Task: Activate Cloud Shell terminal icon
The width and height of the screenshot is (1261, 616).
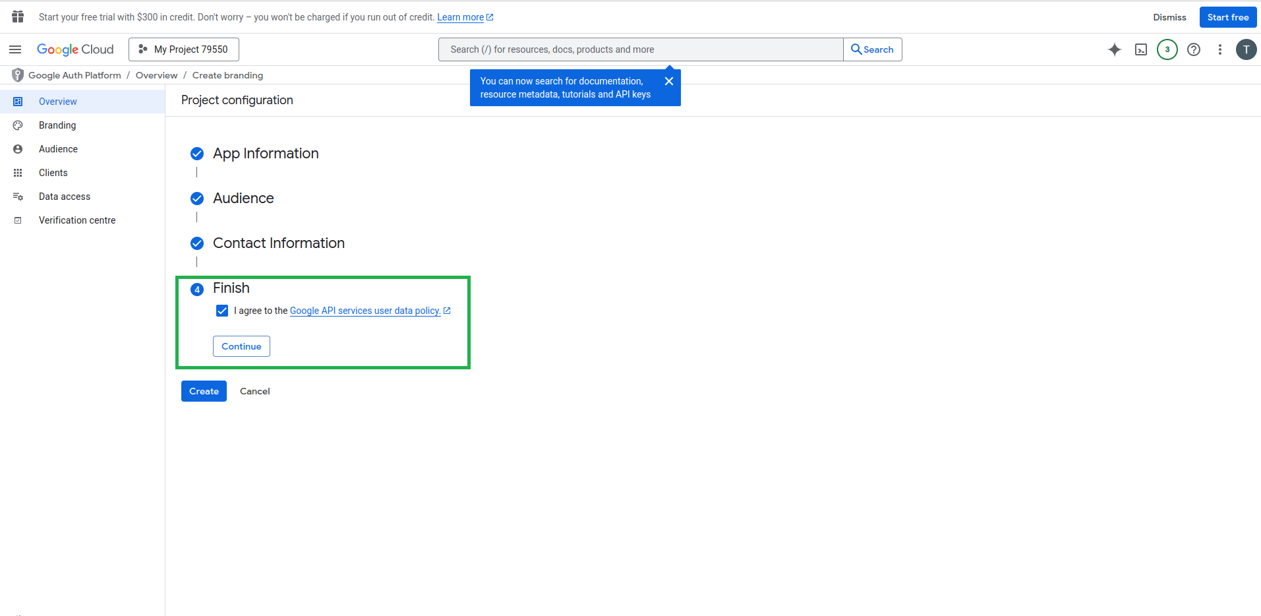Action: coord(1140,49)
